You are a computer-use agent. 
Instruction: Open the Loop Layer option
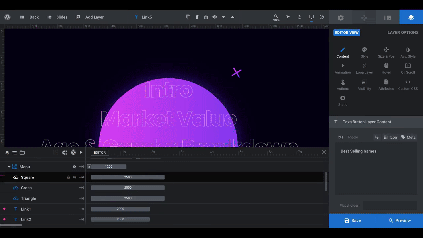[365, 69]
